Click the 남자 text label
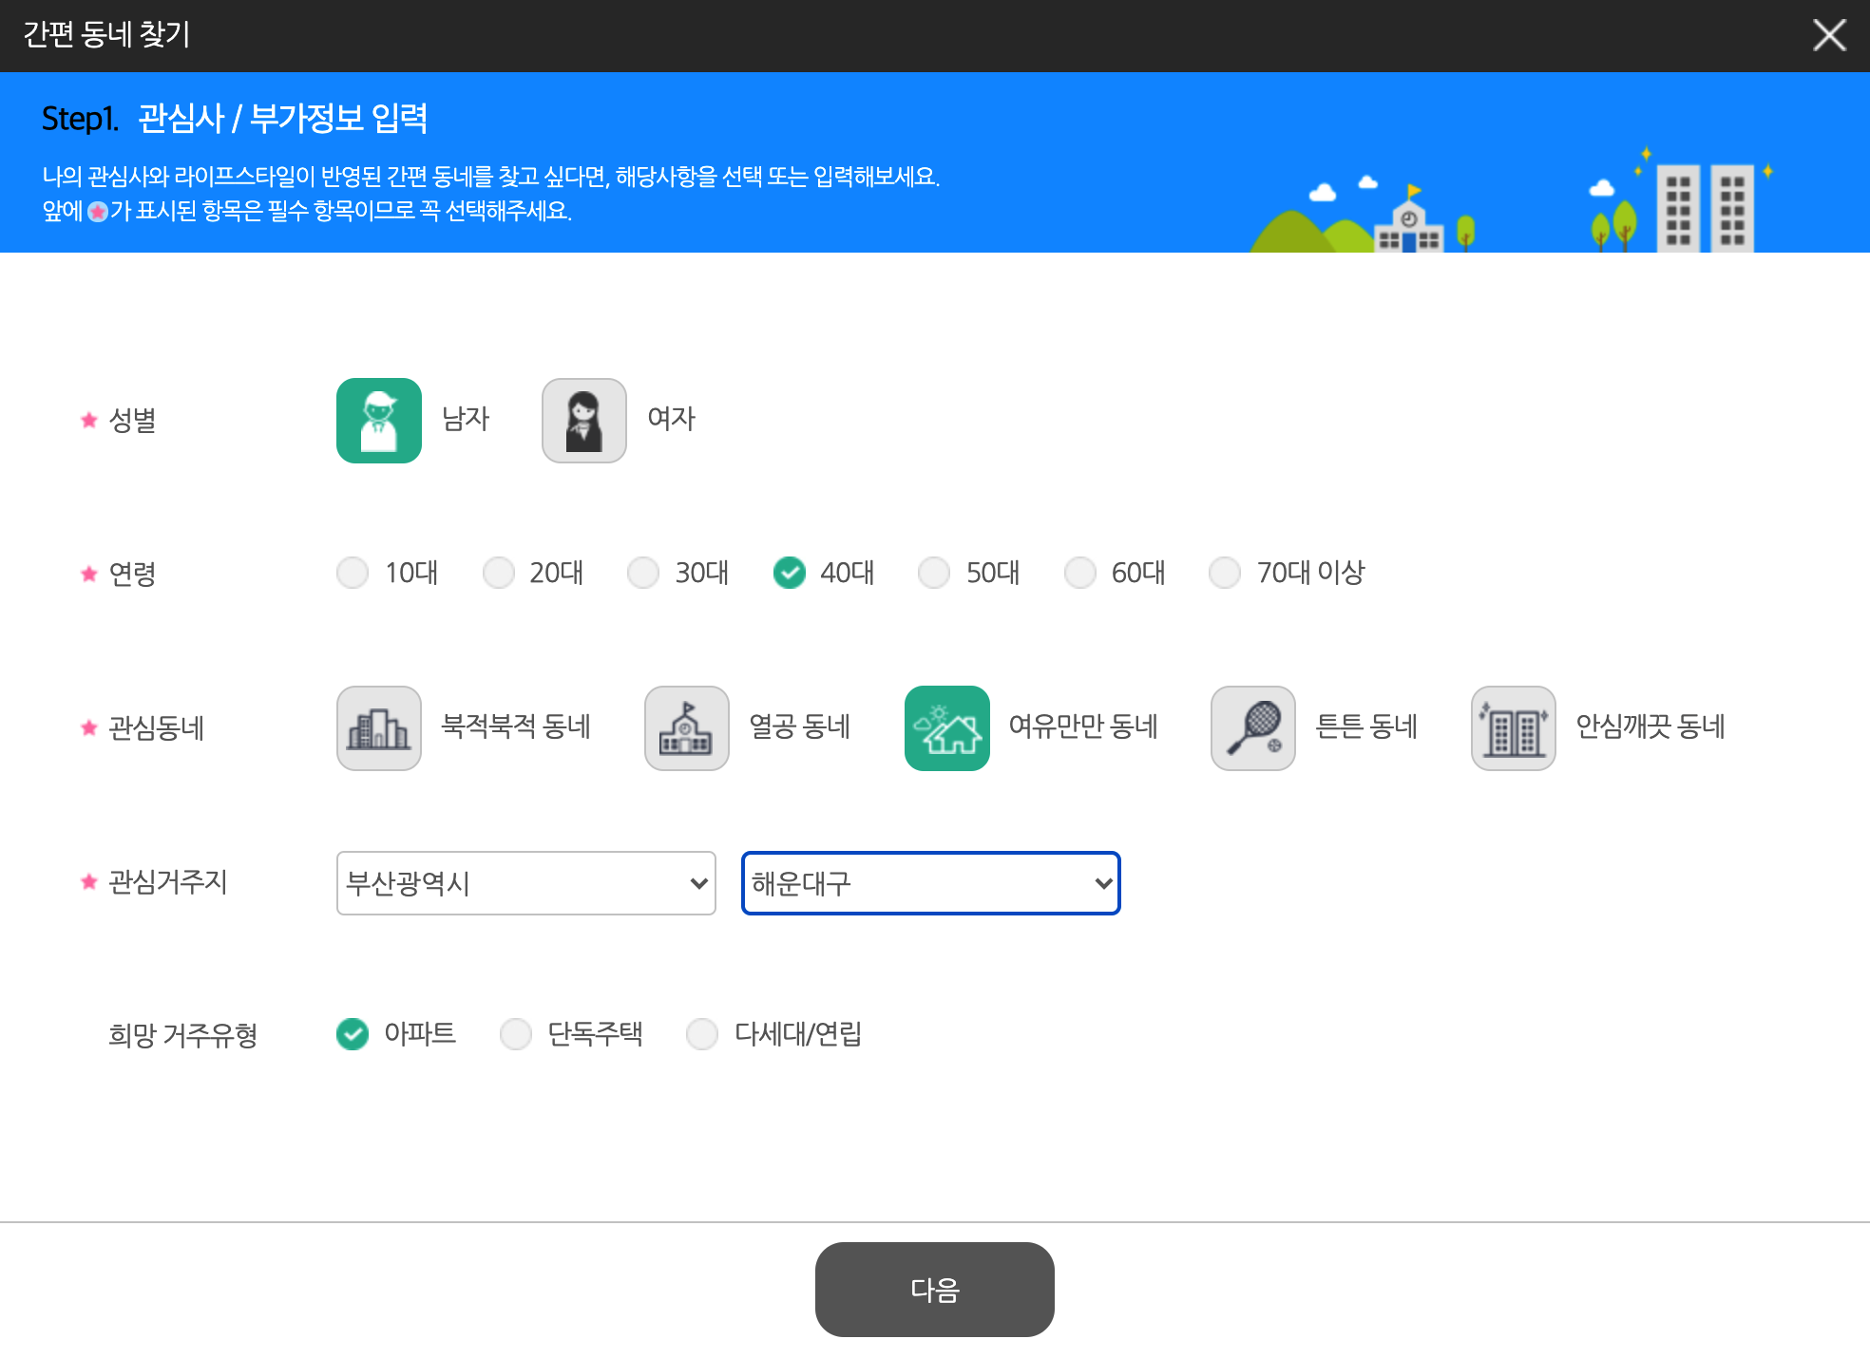1870x1358 pixels. pyautogui.click(x=466, y=419)
